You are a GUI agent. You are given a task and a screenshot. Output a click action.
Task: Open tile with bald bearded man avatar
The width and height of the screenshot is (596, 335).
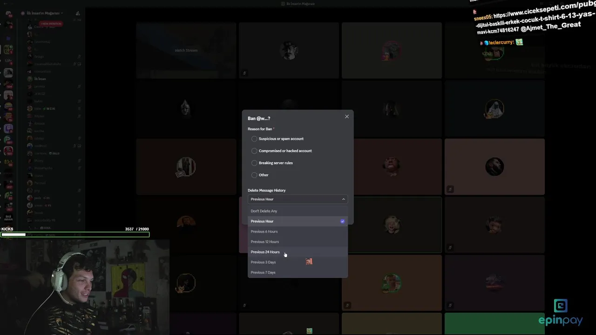(x=494, y=167)
